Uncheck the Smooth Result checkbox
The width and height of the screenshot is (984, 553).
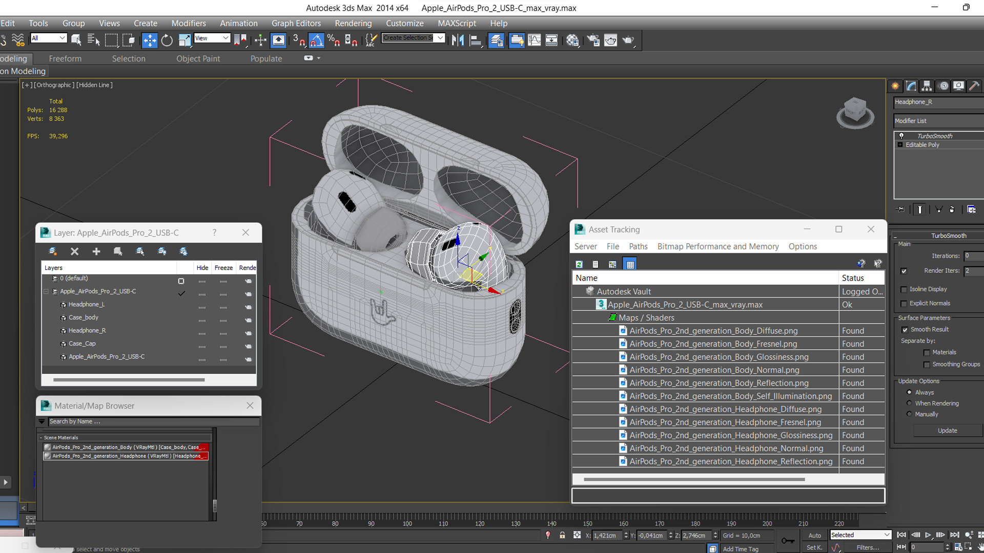coord(905,330)
